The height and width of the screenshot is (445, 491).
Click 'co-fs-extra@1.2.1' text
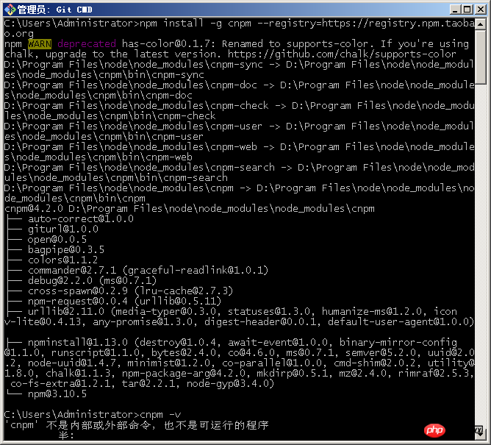pos(60,383)
